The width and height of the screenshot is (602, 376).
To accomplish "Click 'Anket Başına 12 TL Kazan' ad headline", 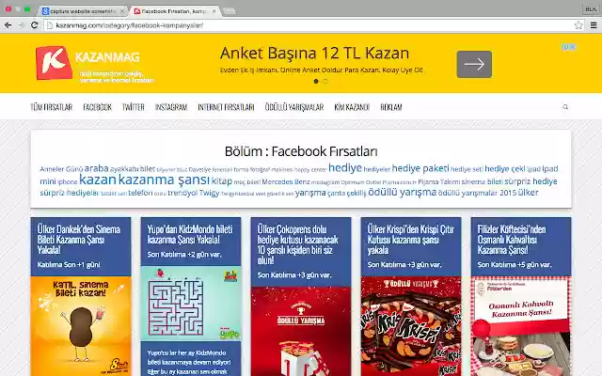I will point(314,53).
